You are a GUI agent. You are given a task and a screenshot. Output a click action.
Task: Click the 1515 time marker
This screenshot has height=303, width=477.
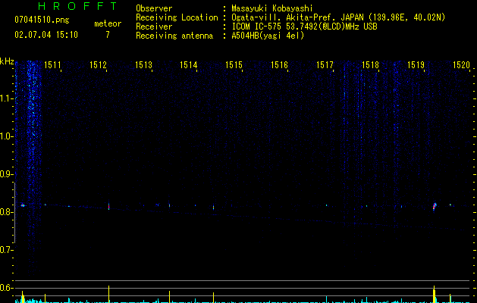[x=234, y=65]
